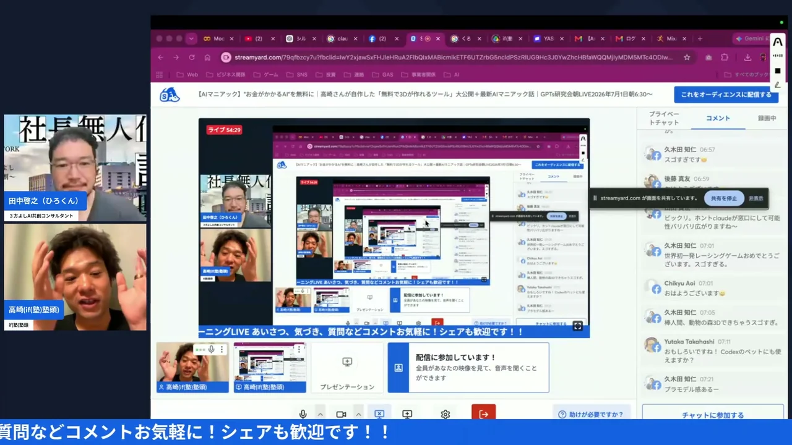
Task: Reload the streamyard.com page
Action: pos(192,57)
